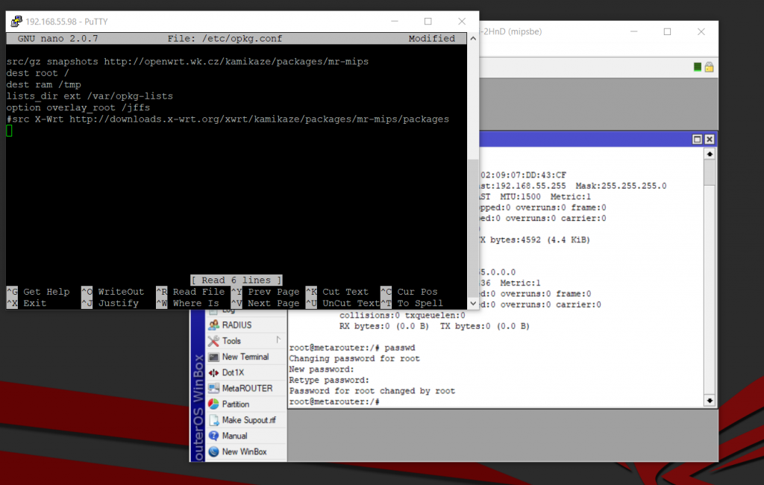This screenshot has width=764, height=485.
Task: Click the green cursor in nano editor
Action: pos(9,131)
